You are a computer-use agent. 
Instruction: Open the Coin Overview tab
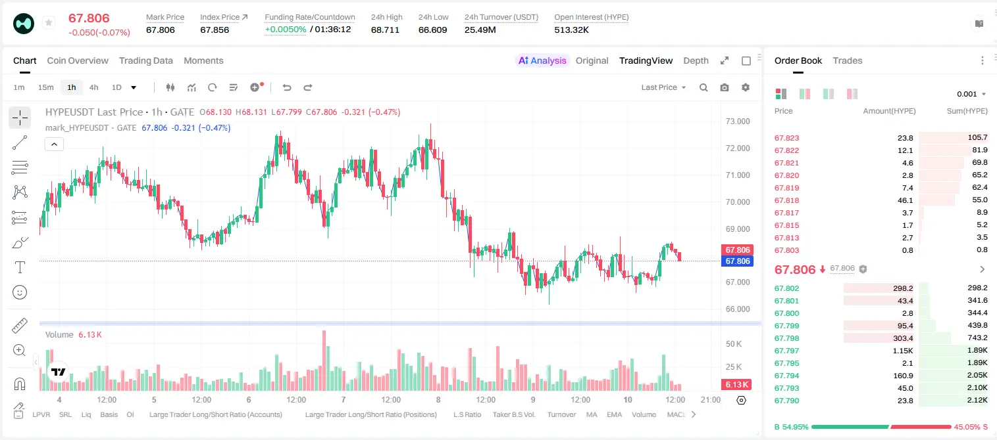coord(78,60)
